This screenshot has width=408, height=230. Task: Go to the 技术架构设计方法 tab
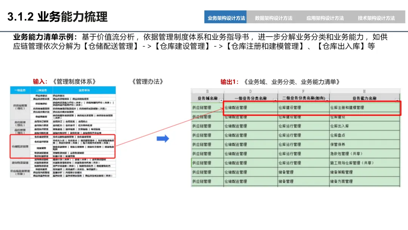point(376,18)
